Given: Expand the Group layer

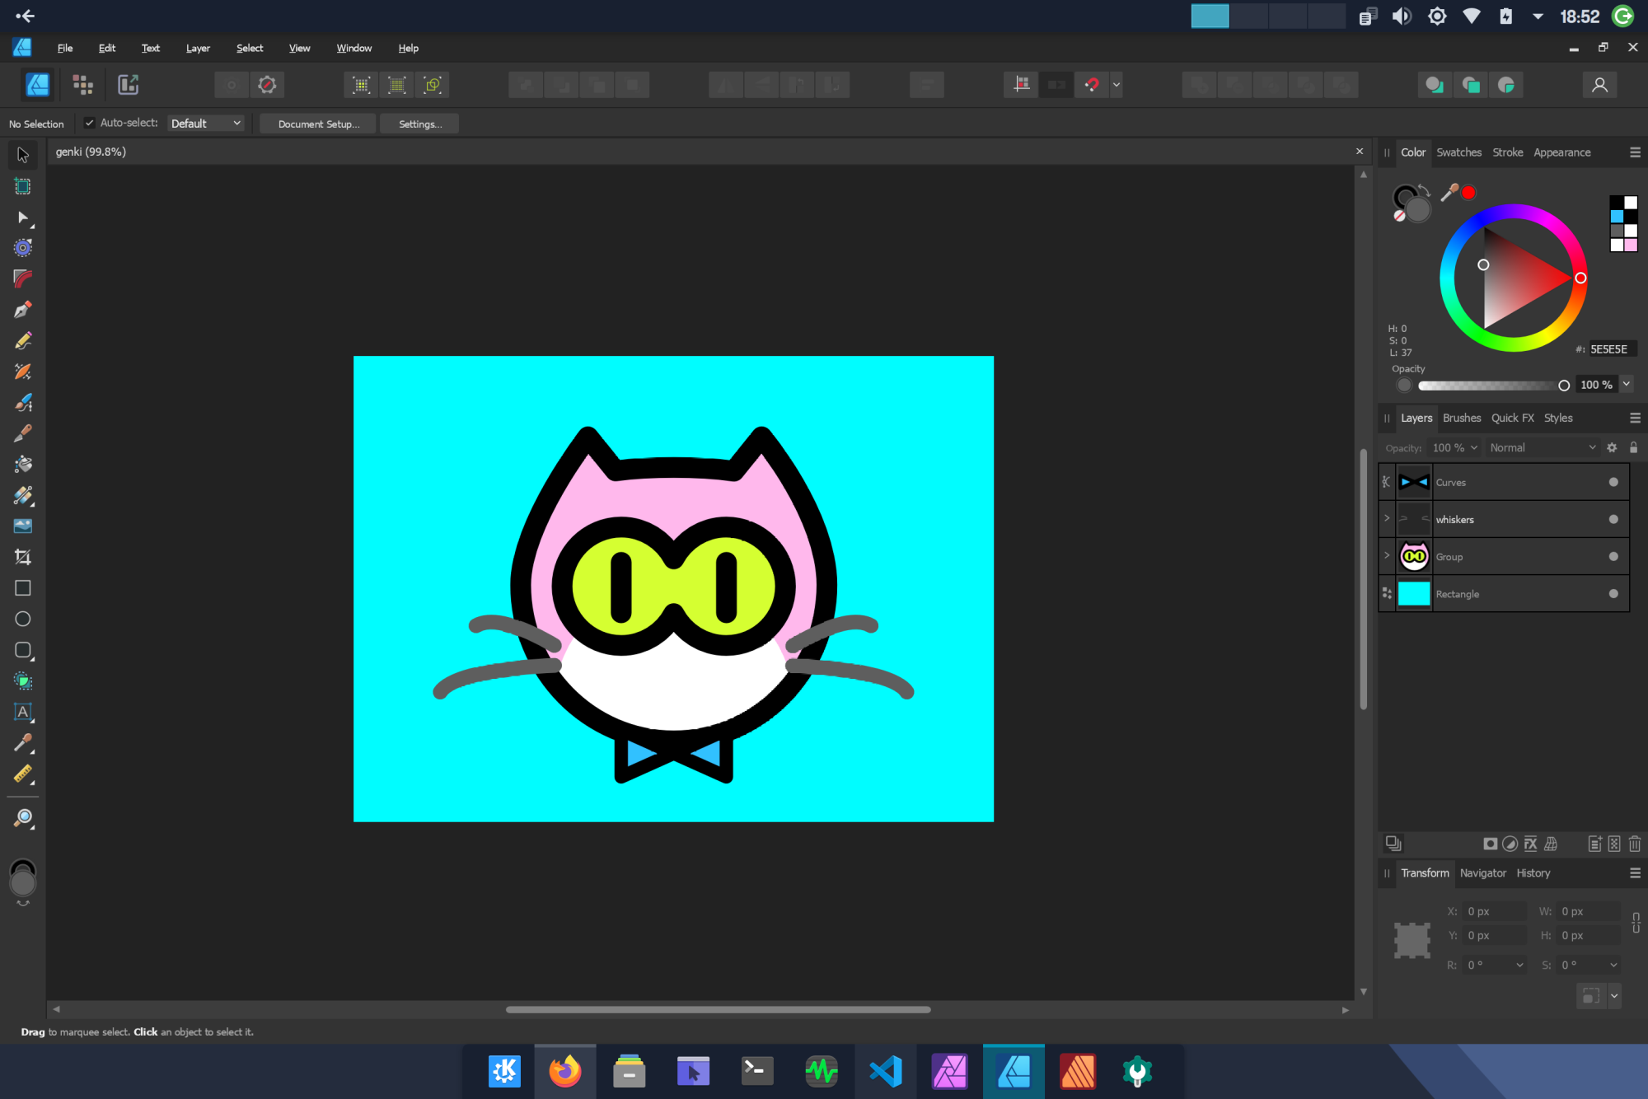Looking at the screenshot, I should click(x=1387, y=556).
